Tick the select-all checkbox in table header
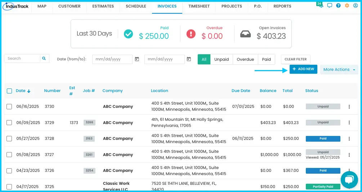 [9, 91]
